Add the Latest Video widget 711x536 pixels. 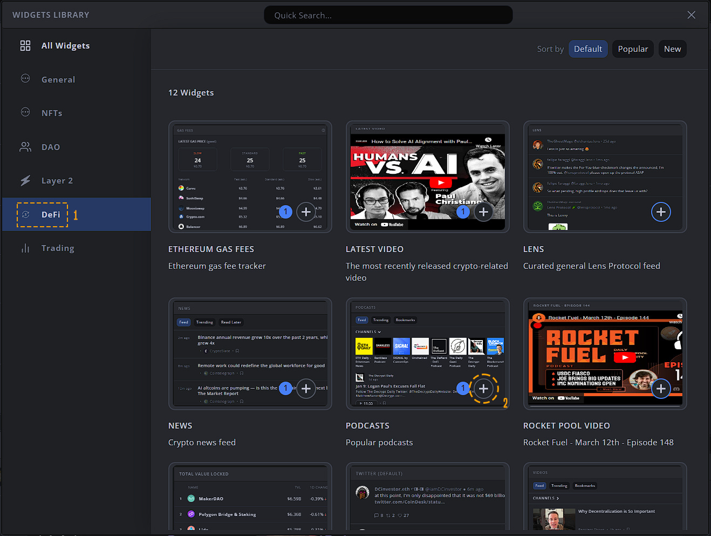tap(483, 212)
